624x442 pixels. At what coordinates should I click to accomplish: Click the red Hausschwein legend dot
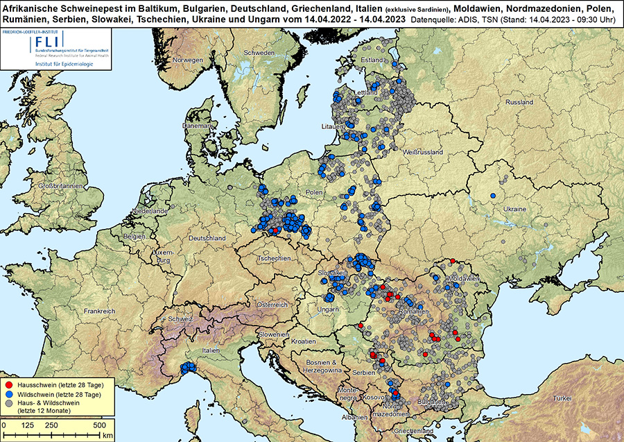9,384
